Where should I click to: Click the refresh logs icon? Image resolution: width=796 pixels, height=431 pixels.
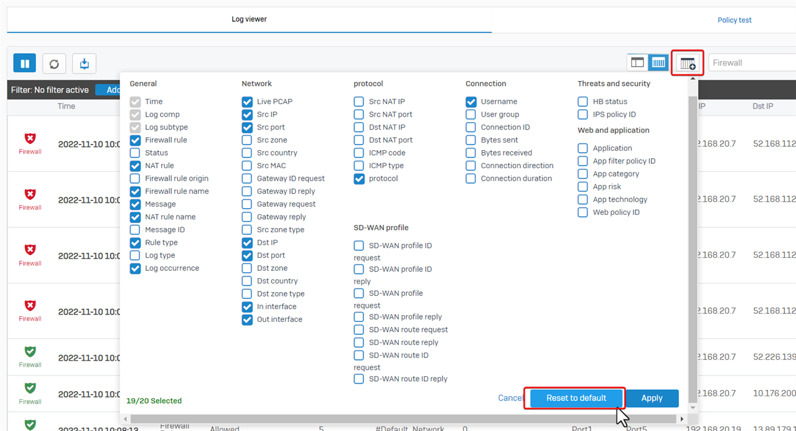[x=54, y=64]
